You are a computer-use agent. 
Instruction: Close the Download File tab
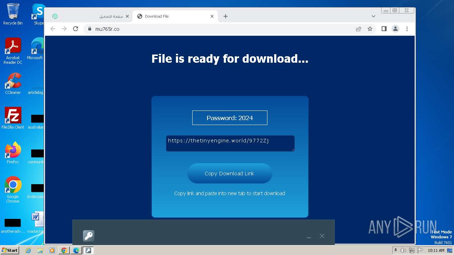(212, 16)
